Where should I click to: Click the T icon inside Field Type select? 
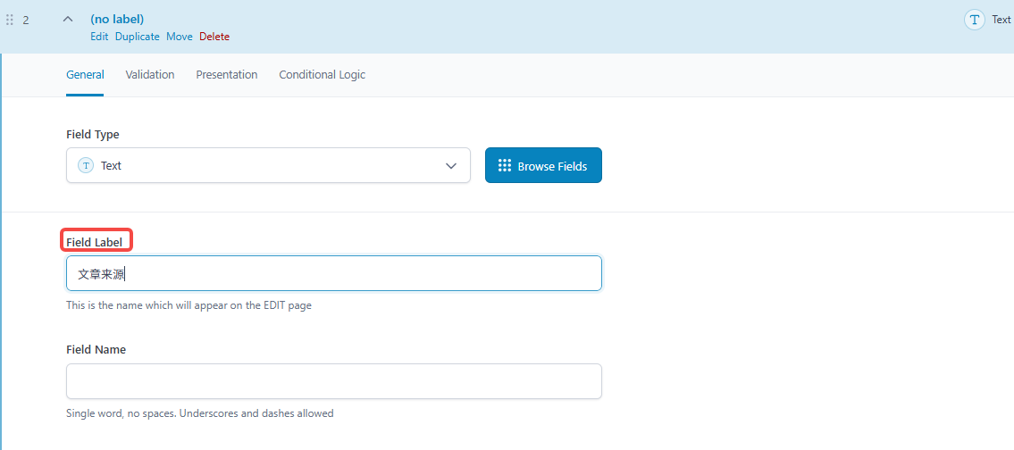pos(86,166)
